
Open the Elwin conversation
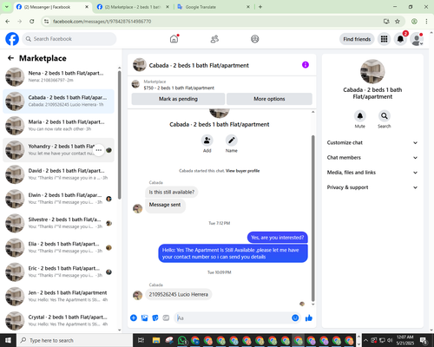coord(58,199)
